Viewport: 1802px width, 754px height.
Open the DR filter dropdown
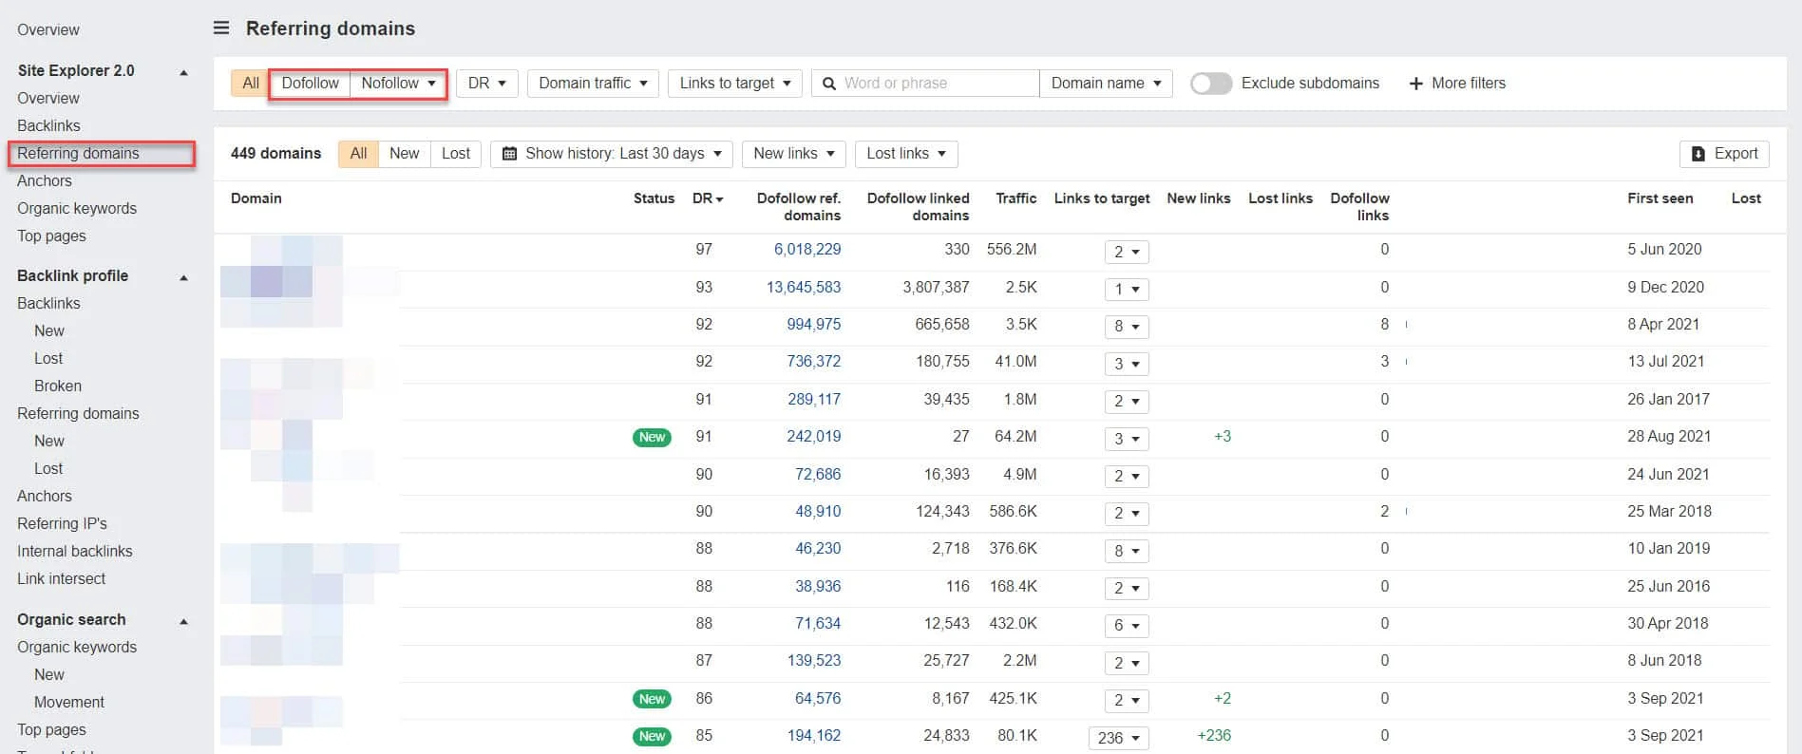pyautogui.click(x=486, y=84)
